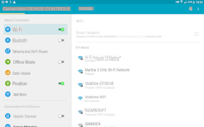Turn off the Wi-Fi toggle

(61, 30)
